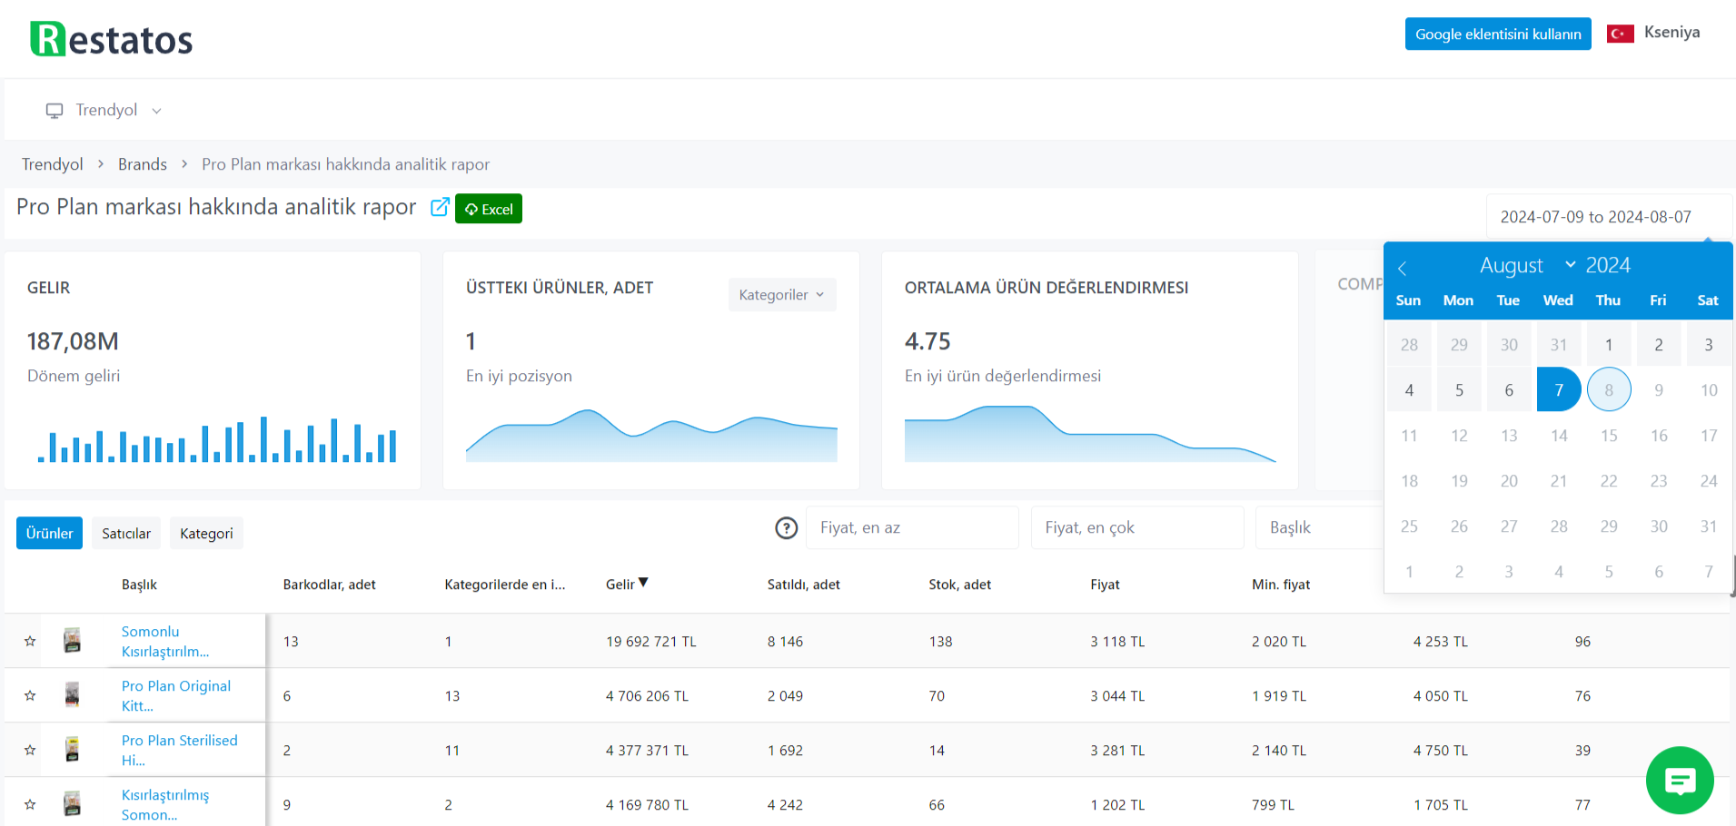
Task: Switch to the Kategori tab
Action: click(x=206, y=533)
